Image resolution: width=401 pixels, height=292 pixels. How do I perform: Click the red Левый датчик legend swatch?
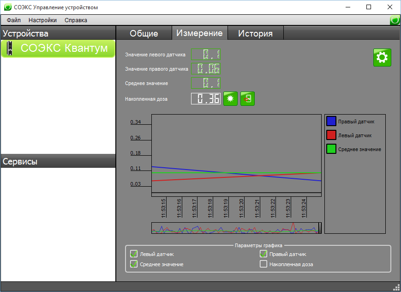click(331, 135)
